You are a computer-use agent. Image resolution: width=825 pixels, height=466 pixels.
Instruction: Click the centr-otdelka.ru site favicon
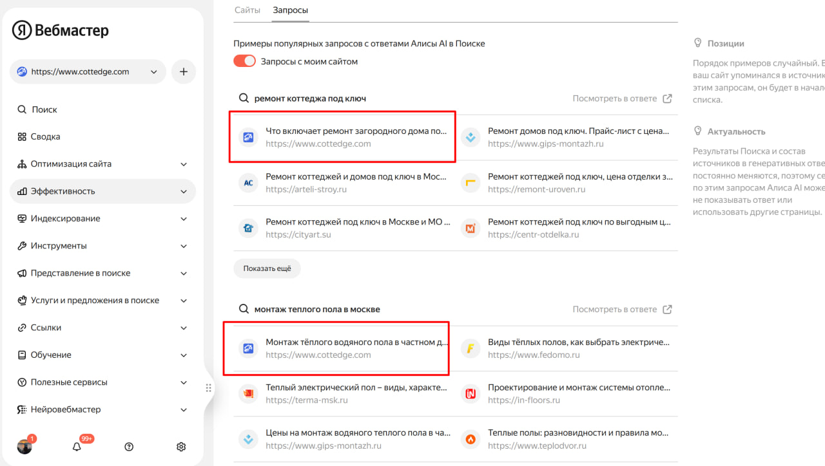(471, 228)
